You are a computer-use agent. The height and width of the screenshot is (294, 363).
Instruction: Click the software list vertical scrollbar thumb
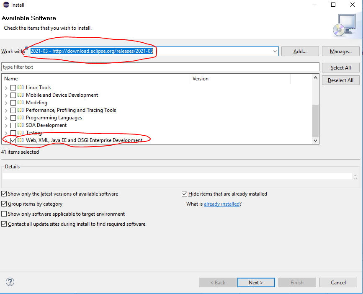click(x=315, y=121)
